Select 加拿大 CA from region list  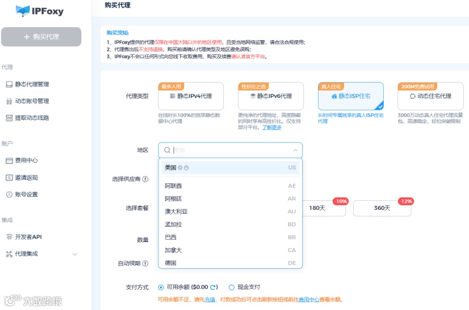(x=231, y=250)
